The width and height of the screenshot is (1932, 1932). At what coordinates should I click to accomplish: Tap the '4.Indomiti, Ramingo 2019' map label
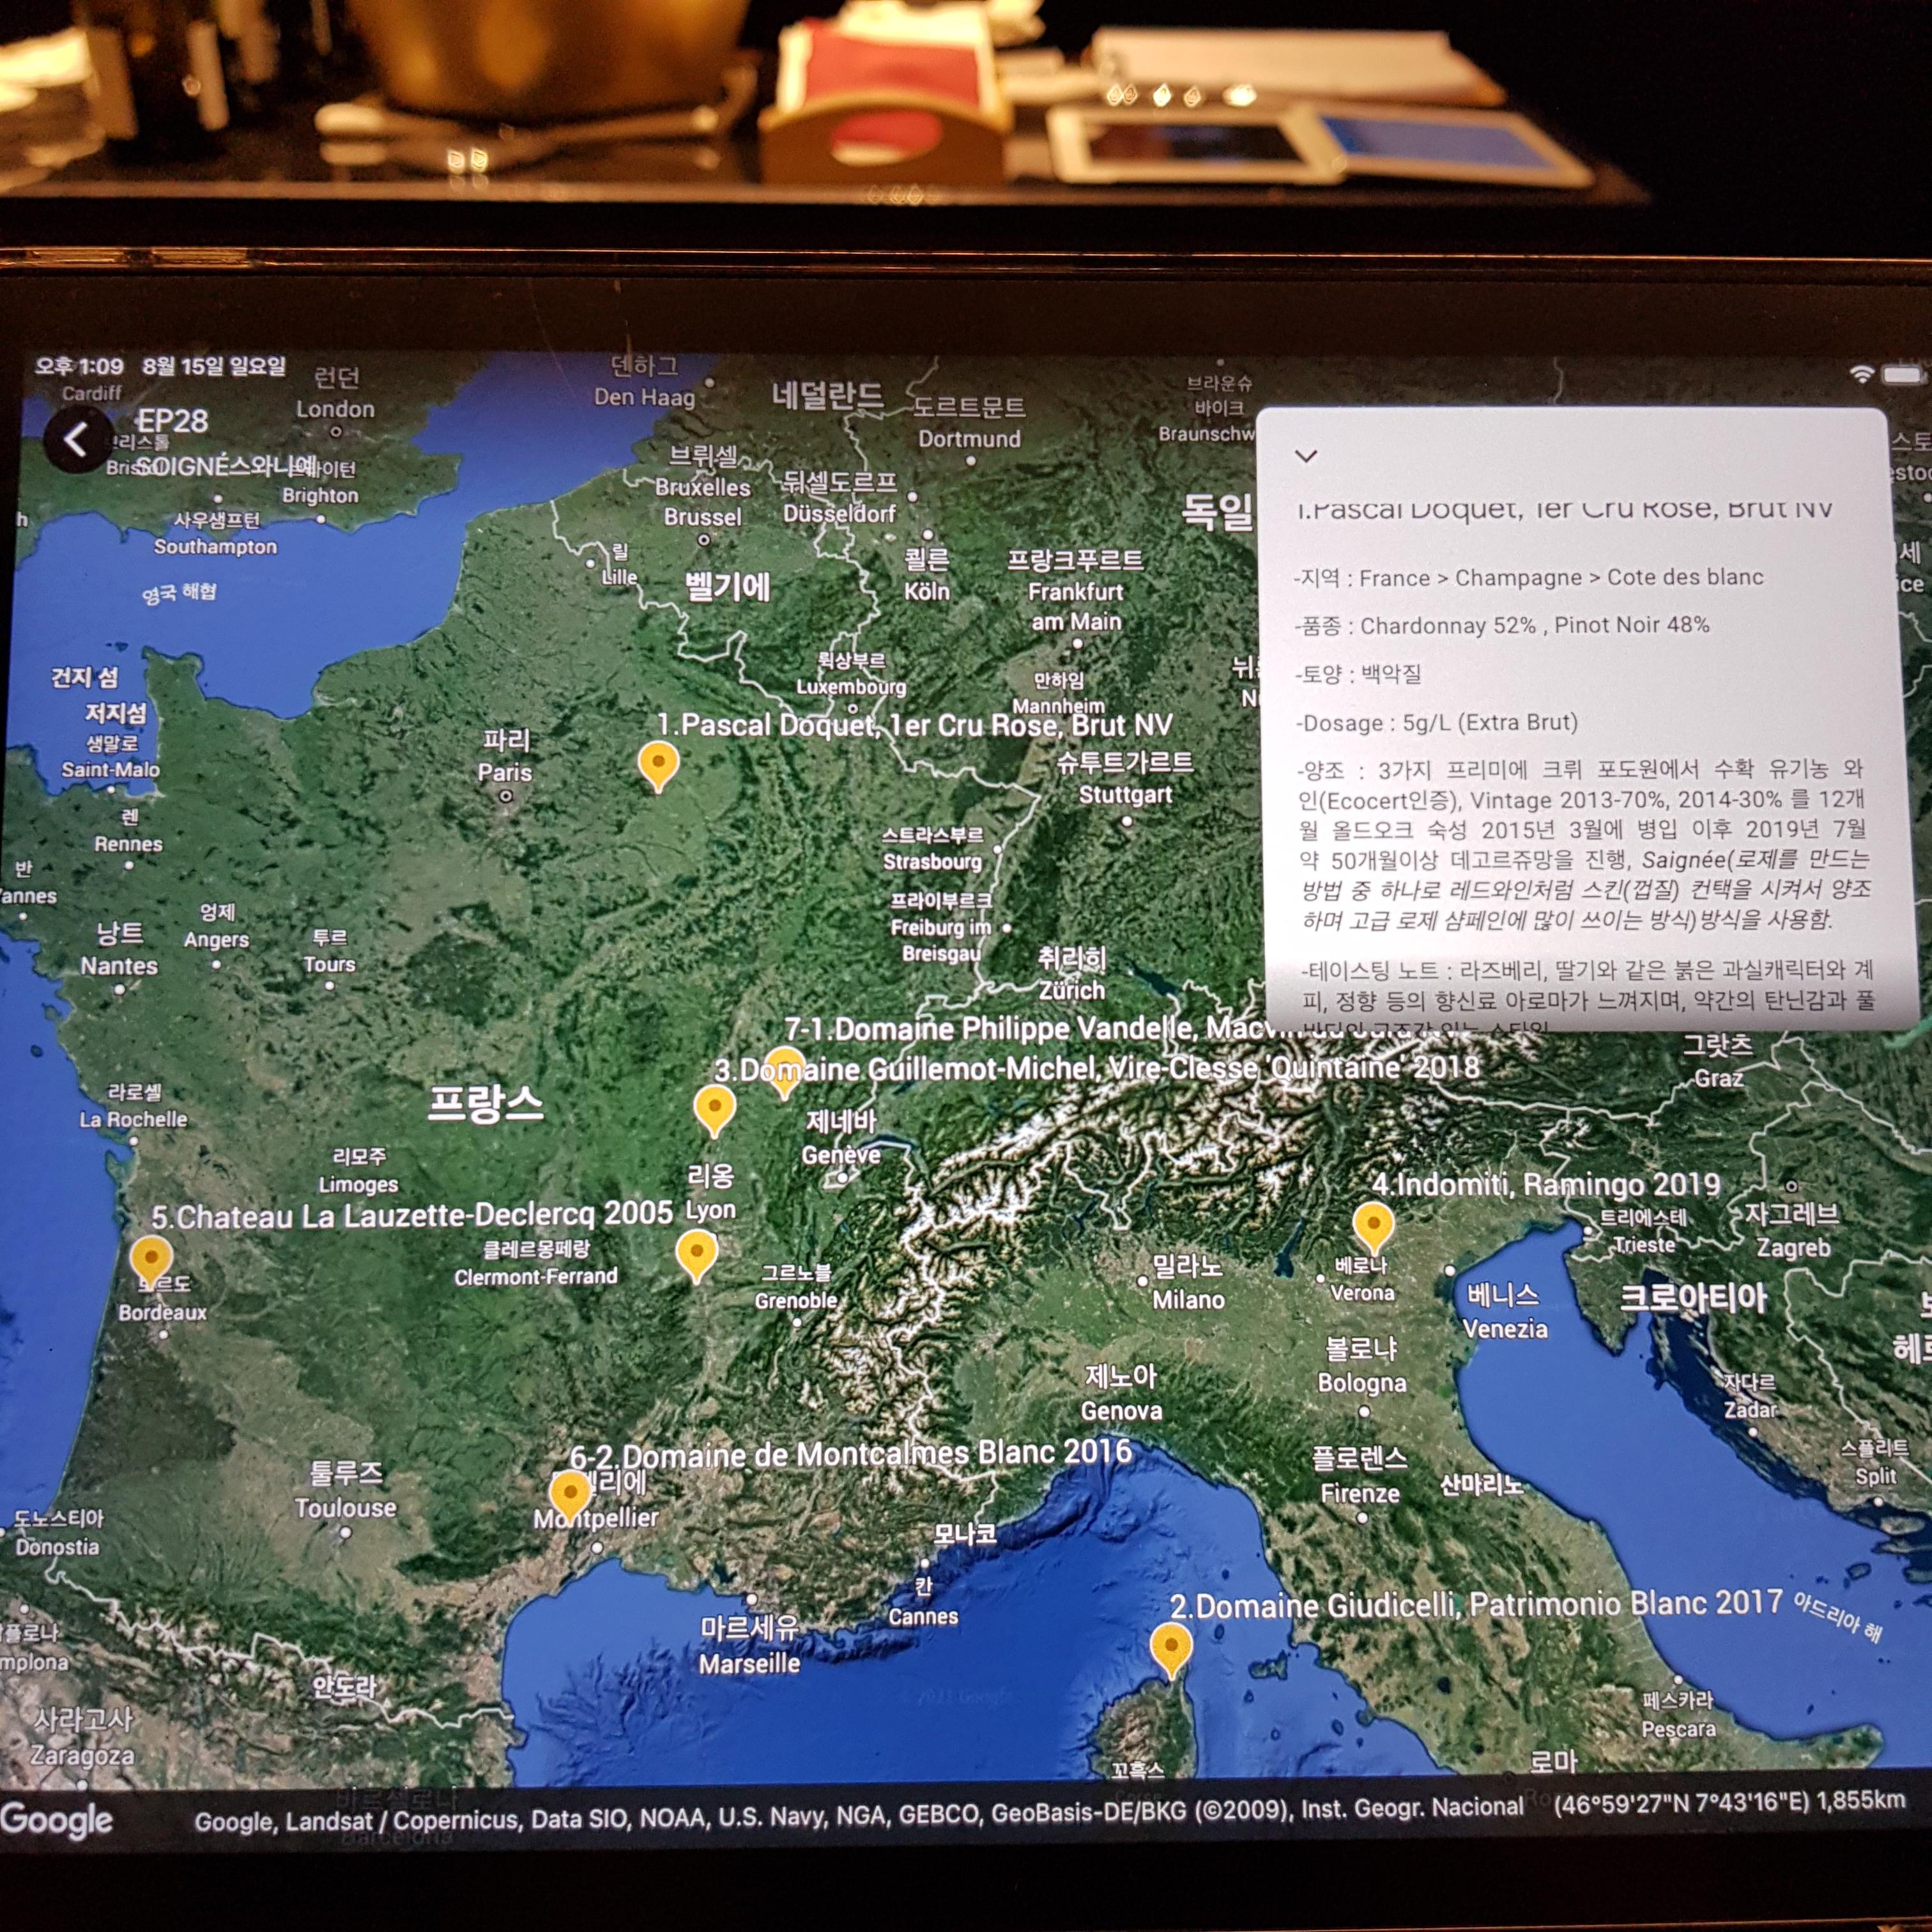(1546, 1185)
